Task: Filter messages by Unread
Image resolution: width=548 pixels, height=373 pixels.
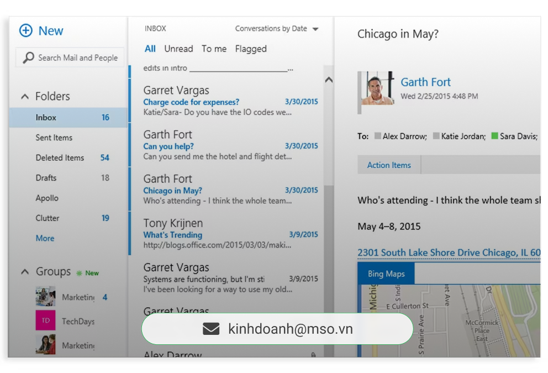Action: click(178, 49)
